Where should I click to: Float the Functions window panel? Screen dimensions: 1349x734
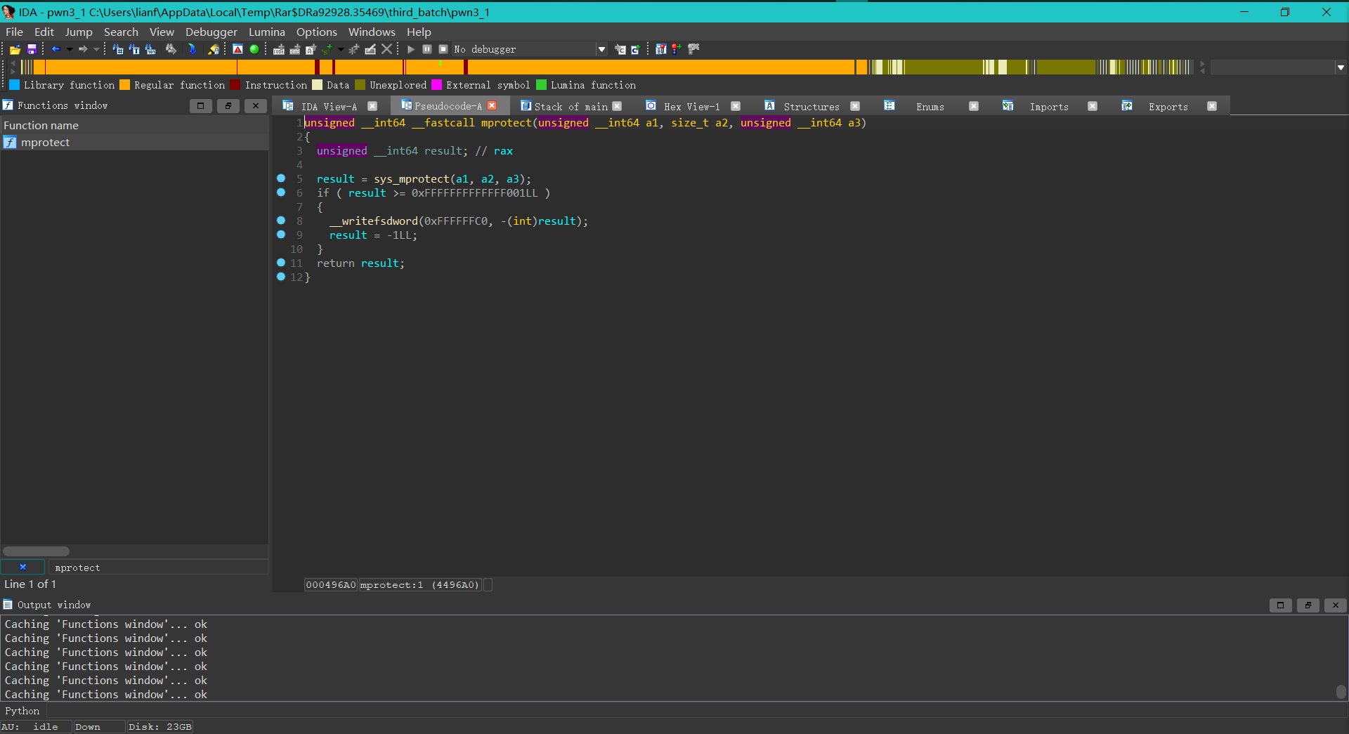(x=228, y=106)
